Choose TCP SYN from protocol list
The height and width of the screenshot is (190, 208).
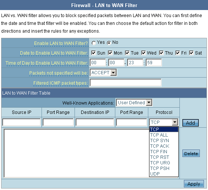tap(164, 141)
